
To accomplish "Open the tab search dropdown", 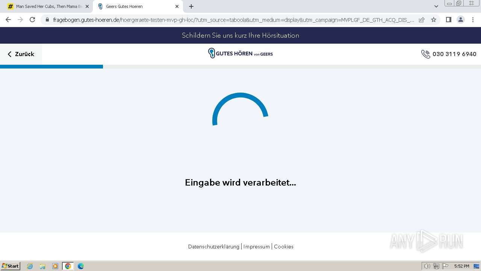I will tap(436, 6).
